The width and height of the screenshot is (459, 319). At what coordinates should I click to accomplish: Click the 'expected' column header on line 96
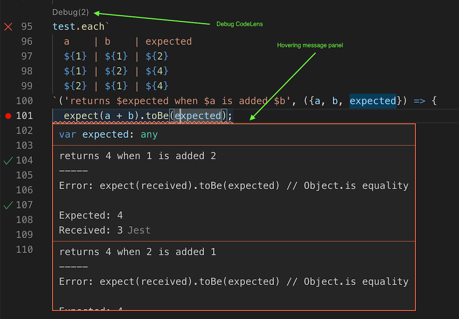click(x=168, y=41)
